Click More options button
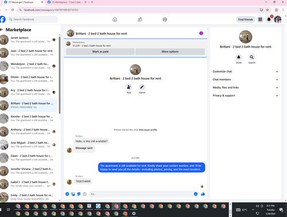This screenshot has width=287, height=217. tap(170, 52)
